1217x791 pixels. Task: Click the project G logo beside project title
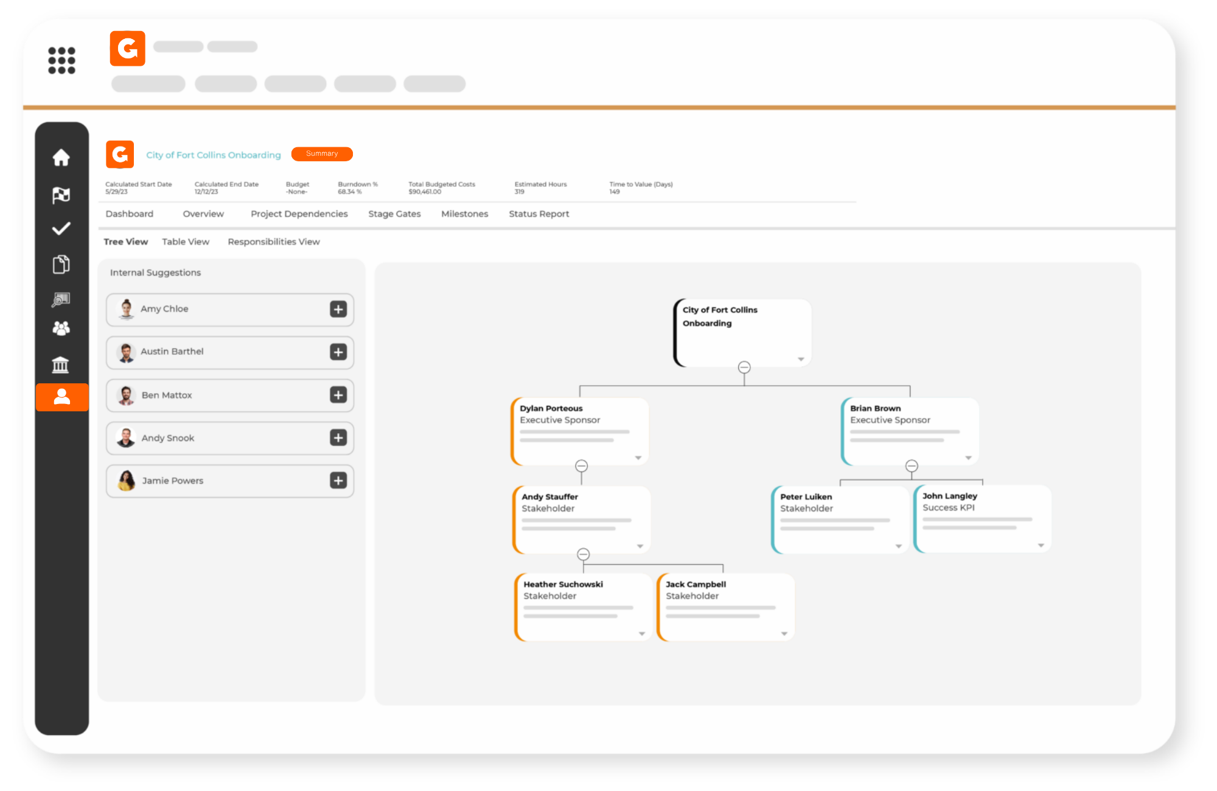pos(120,154)
